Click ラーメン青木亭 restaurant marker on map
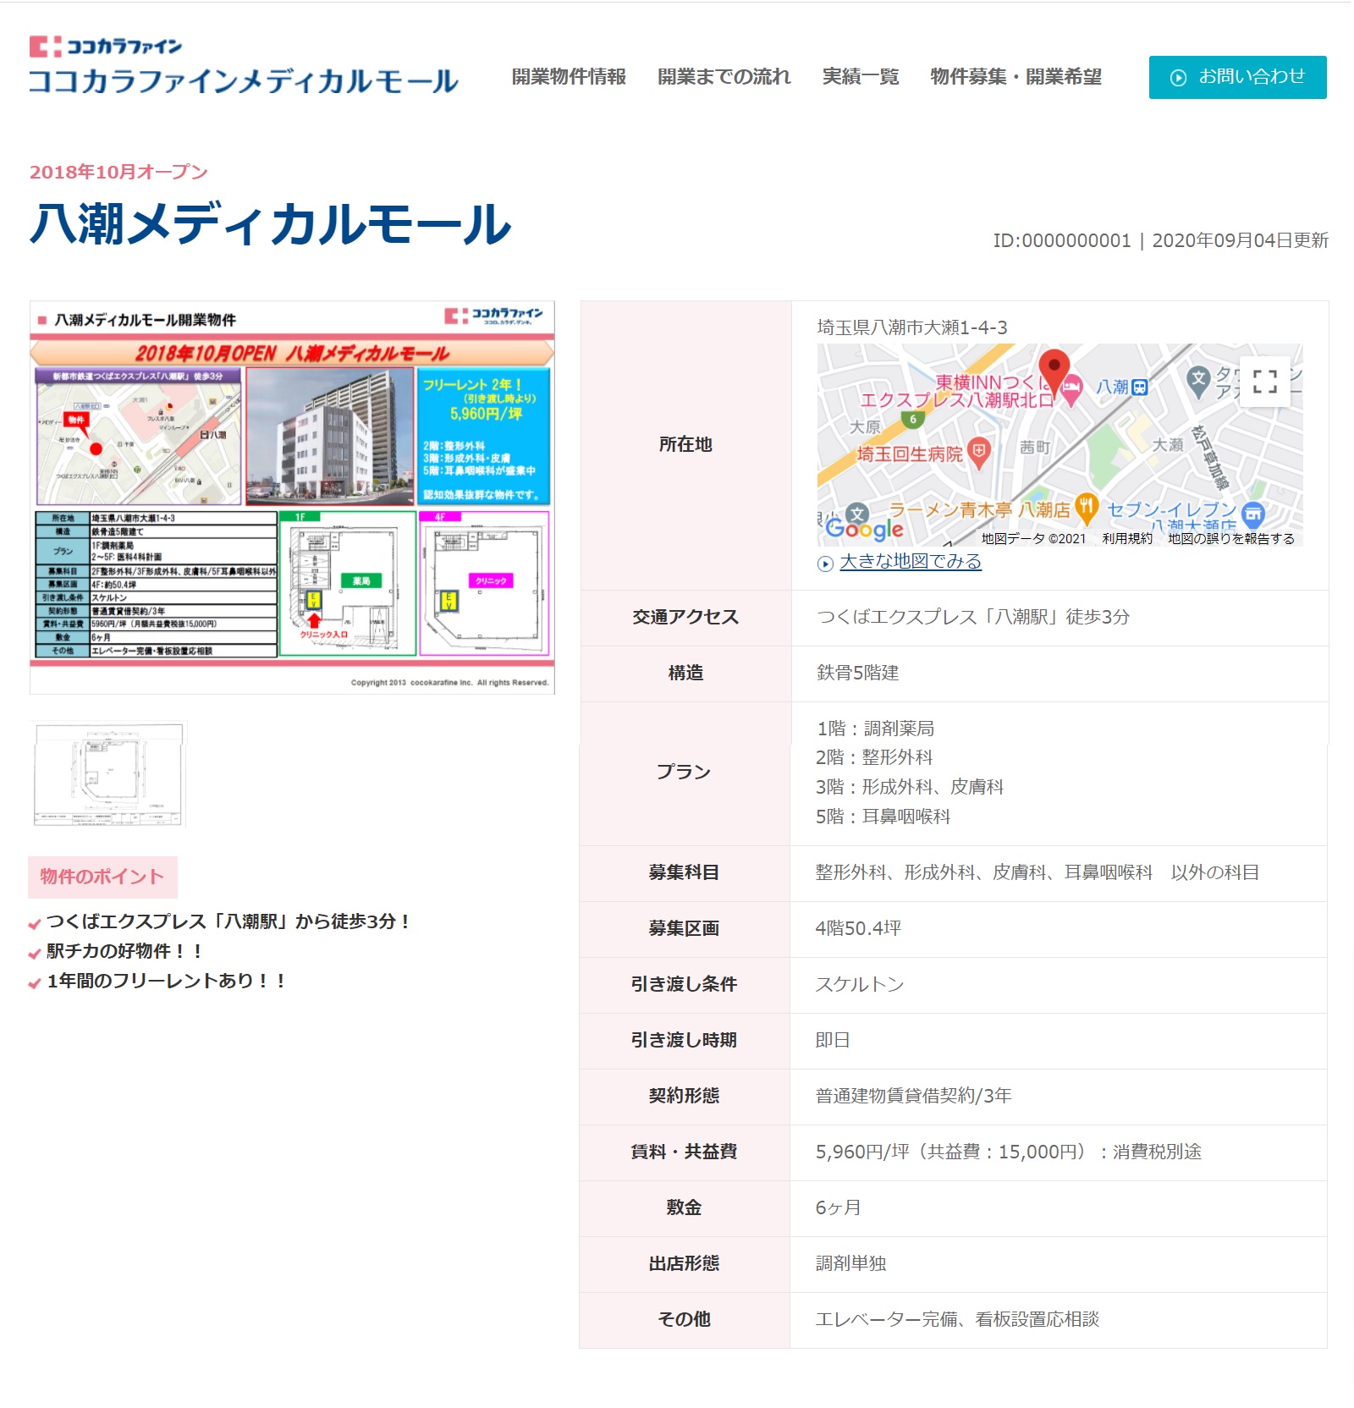 click(1087, 508)
